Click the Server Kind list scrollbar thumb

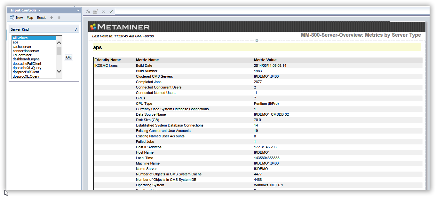point(59,51)
